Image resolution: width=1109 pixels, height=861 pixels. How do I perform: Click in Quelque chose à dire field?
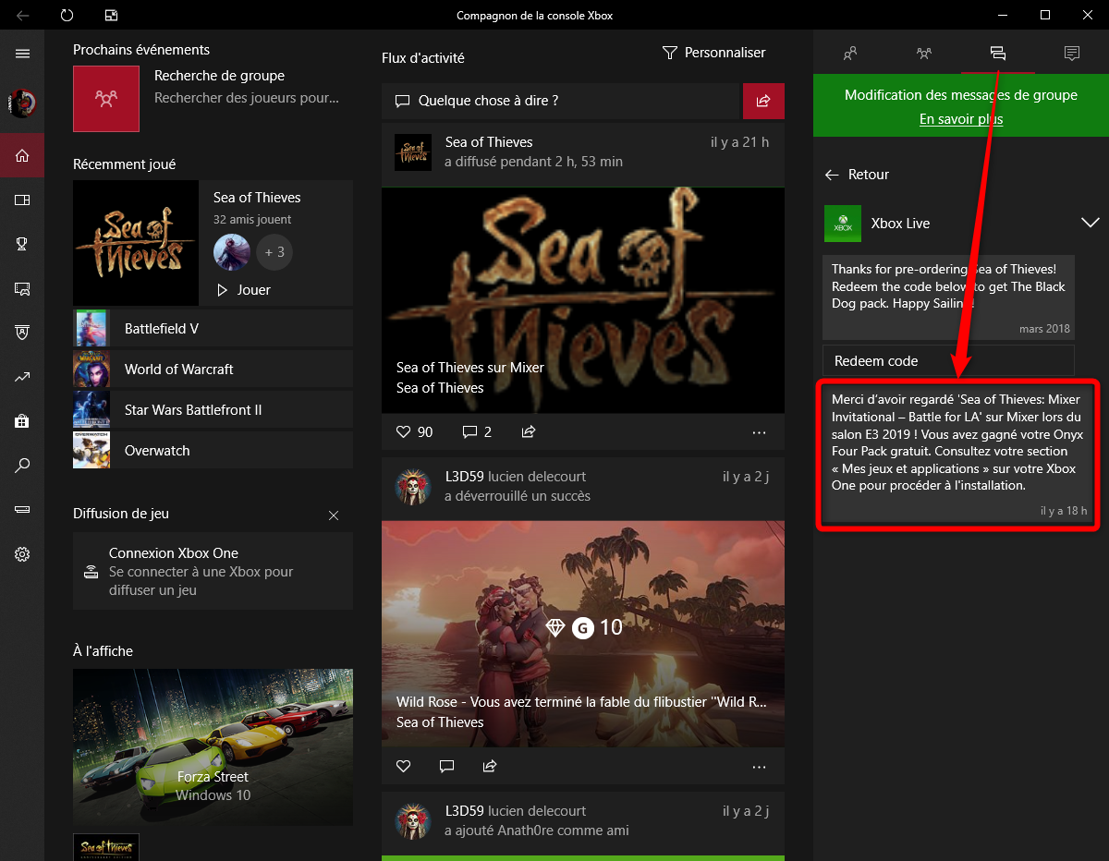pyautogui.click(x=562, y=101)
